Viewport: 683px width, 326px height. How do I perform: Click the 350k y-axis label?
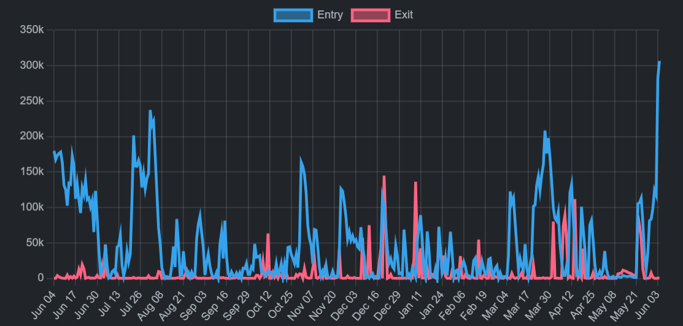coord(32,29)
